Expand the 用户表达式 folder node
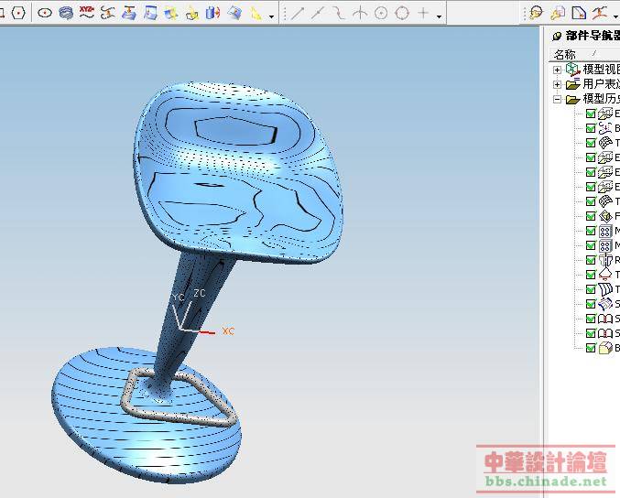The image size is (620, 498). [x=557, y=84]
